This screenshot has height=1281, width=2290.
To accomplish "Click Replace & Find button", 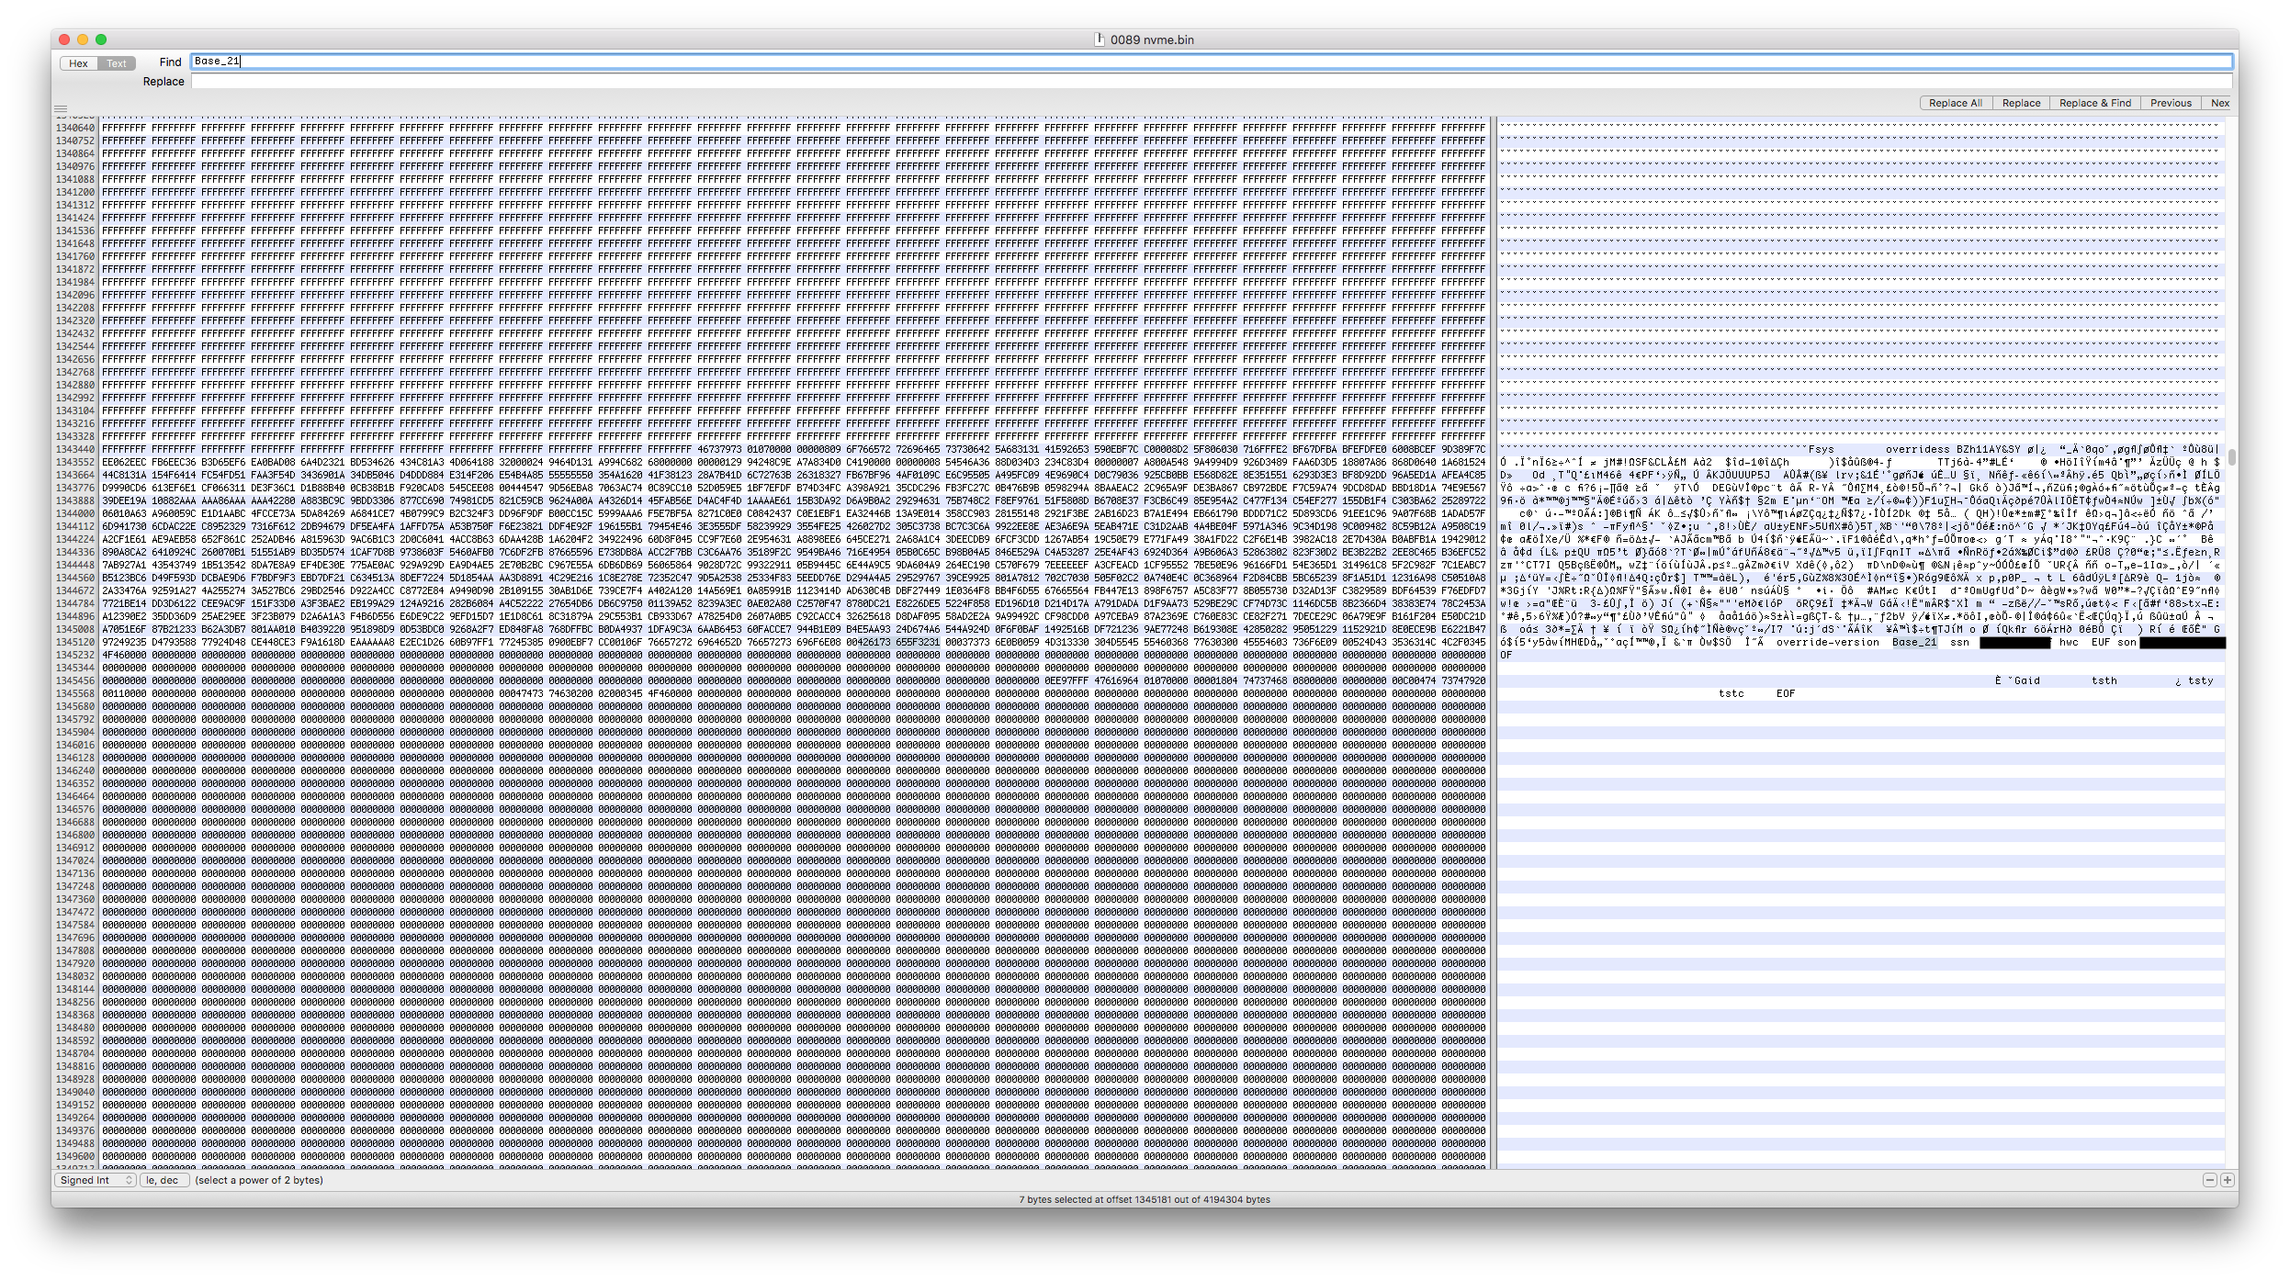I will [2094, 103].
